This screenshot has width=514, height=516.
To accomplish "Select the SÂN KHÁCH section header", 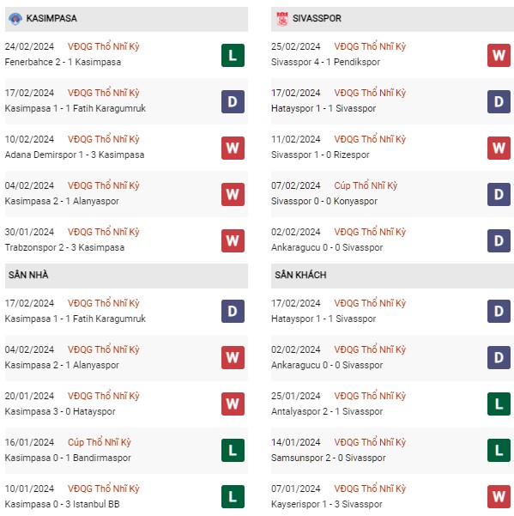I will (x=392, y=276).
